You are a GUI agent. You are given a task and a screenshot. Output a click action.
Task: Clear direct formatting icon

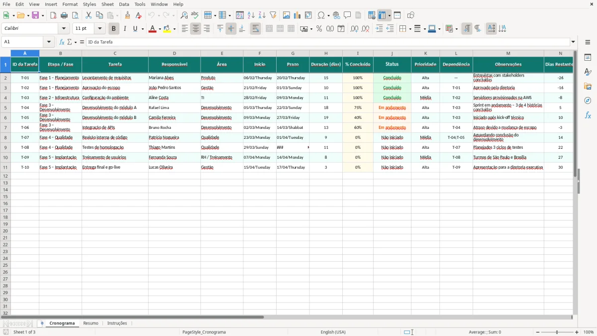point(139,15)
